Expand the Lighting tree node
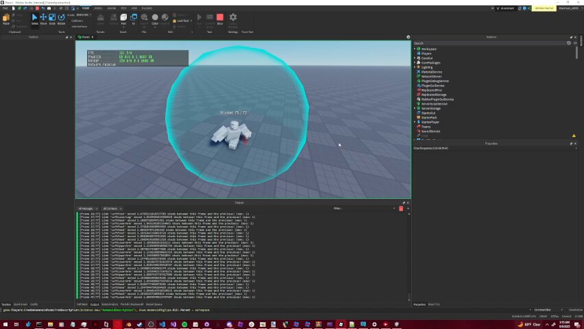This screenshot has height=329, width=584. tap(415, 67)
